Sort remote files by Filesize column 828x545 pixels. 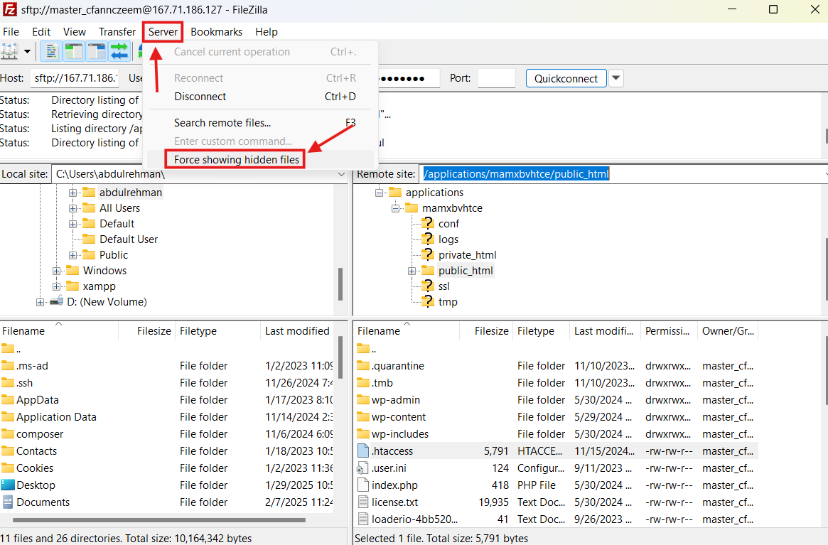point(491,331)
